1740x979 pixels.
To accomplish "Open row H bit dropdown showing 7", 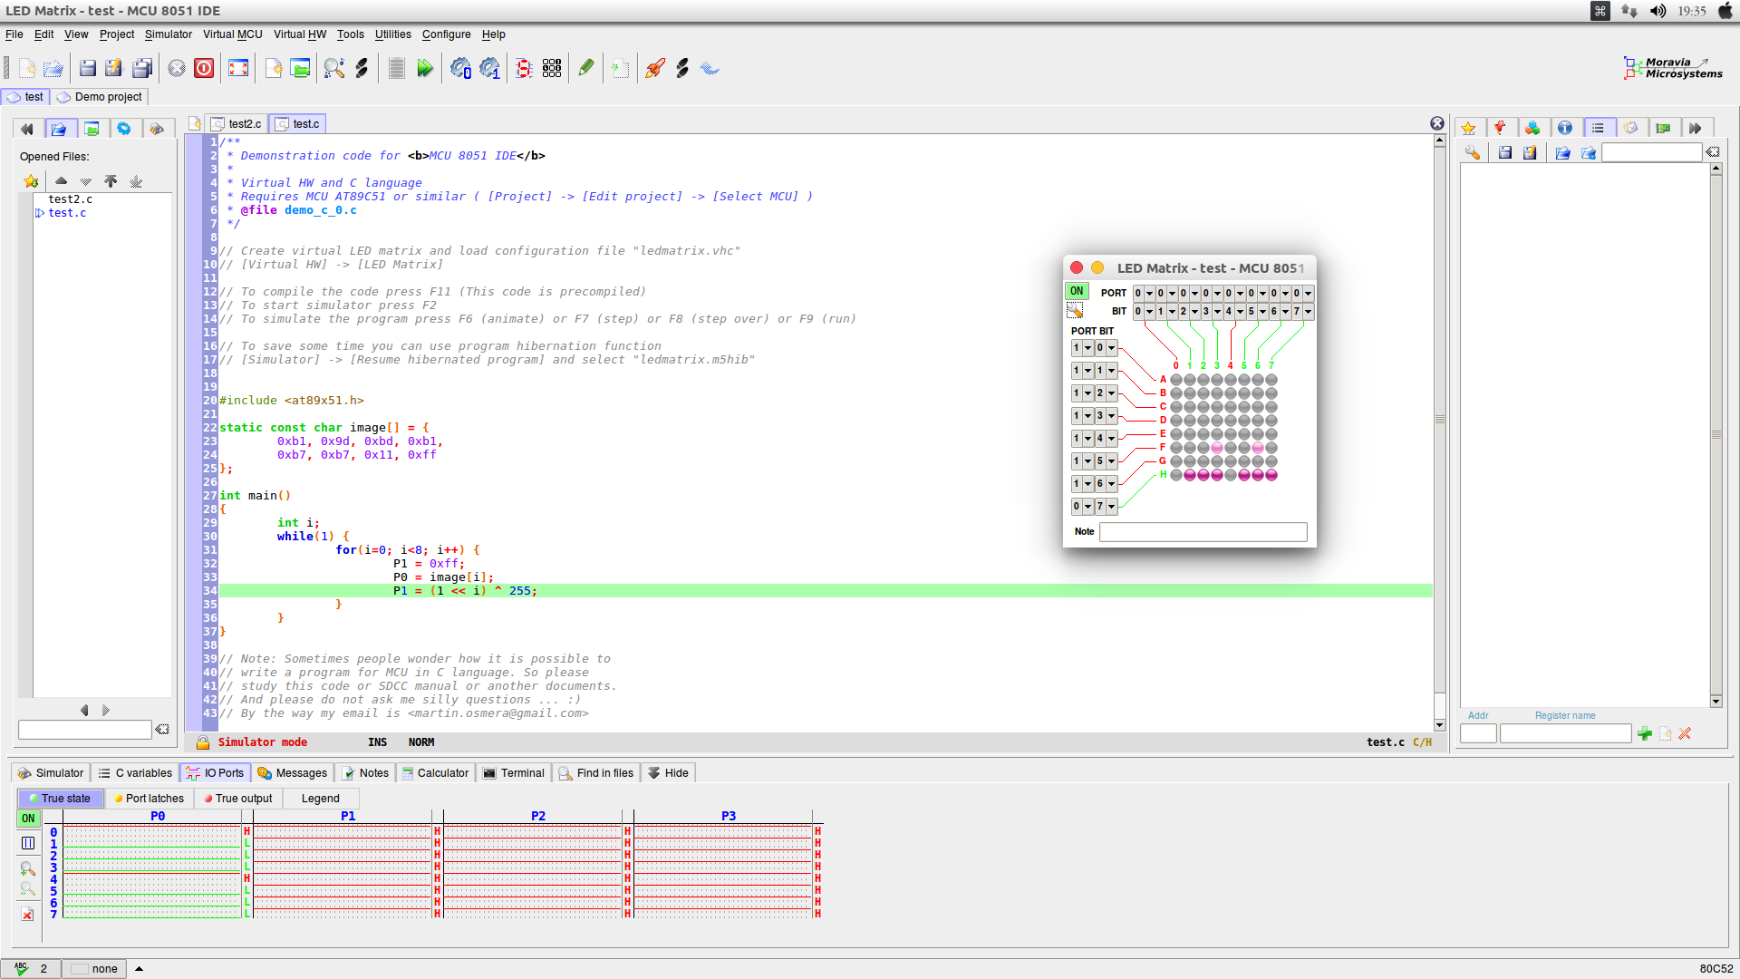I will tap(1111, 506).
